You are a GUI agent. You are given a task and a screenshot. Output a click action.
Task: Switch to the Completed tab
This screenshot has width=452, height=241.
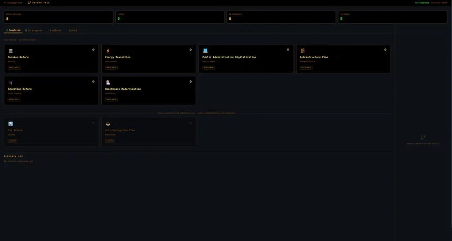pyautogui.click(x=13, y=30)
